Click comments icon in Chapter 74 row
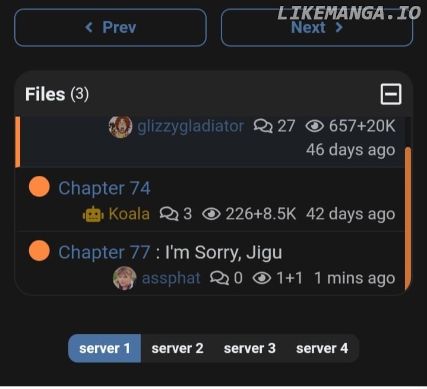This screenshot has height=389, width=427. (169, 214)
